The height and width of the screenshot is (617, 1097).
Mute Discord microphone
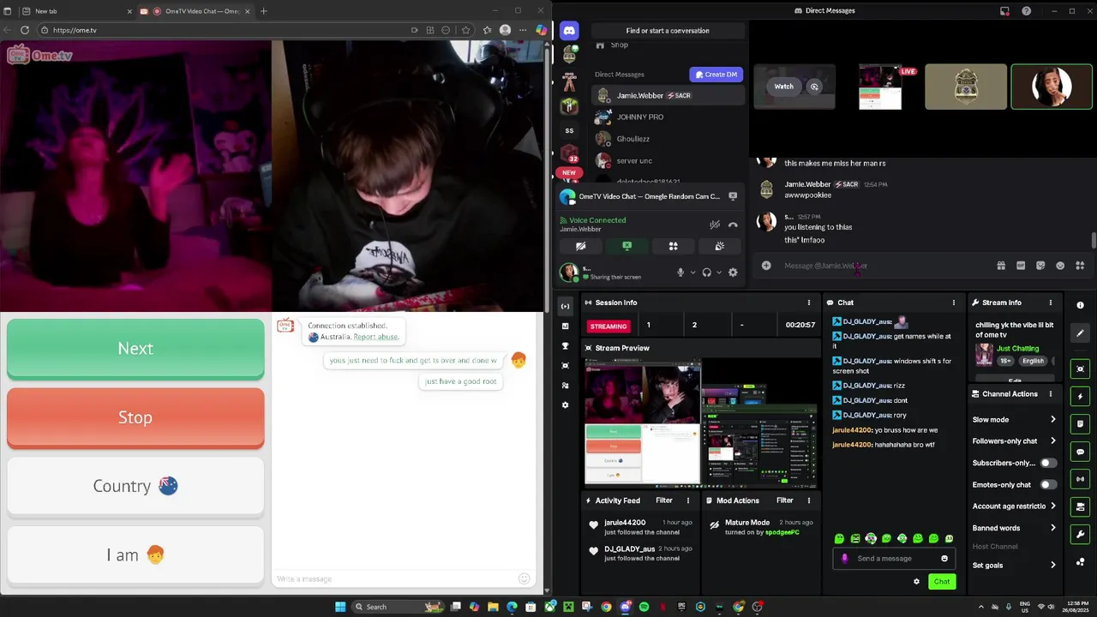coord(680,273)
